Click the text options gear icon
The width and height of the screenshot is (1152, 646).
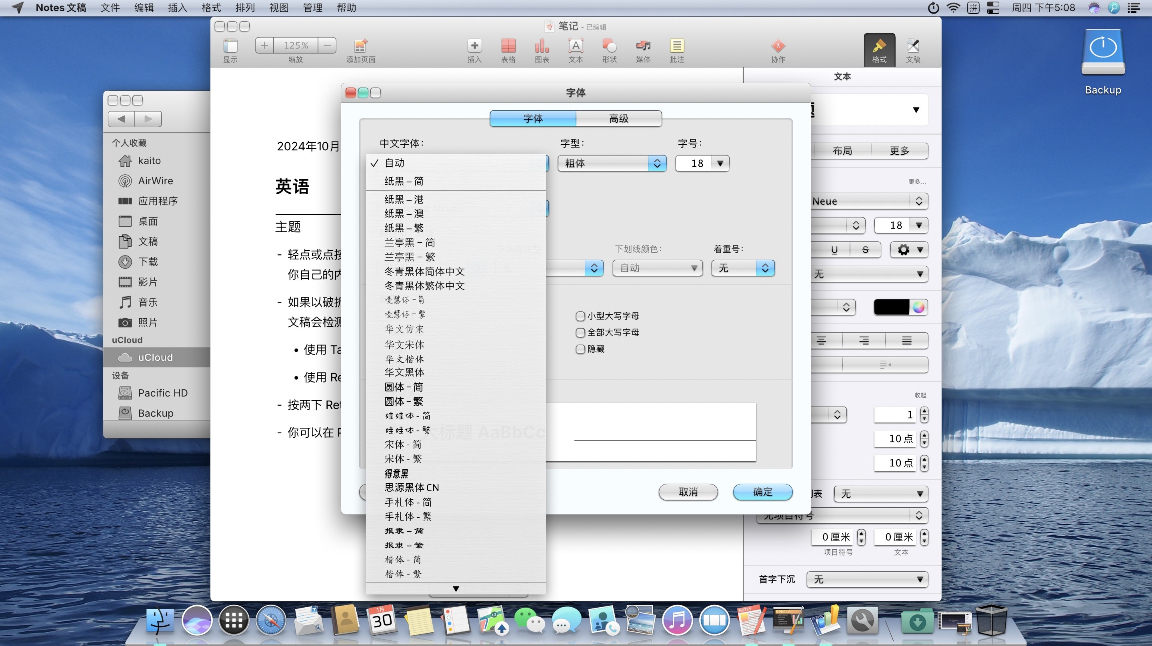click(x=909, y=249)
